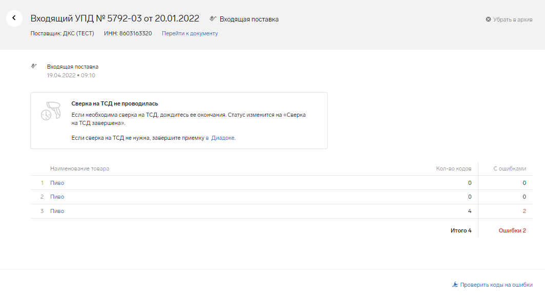Click the Наименование товара column header
The height and width of the screenshot is (297, 545).
tap(79, 168)
